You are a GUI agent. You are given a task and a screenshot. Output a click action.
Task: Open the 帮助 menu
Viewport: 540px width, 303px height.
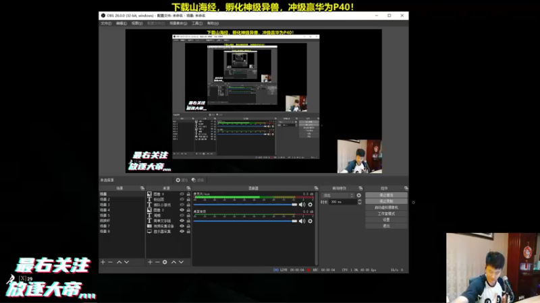pos(213,24)
